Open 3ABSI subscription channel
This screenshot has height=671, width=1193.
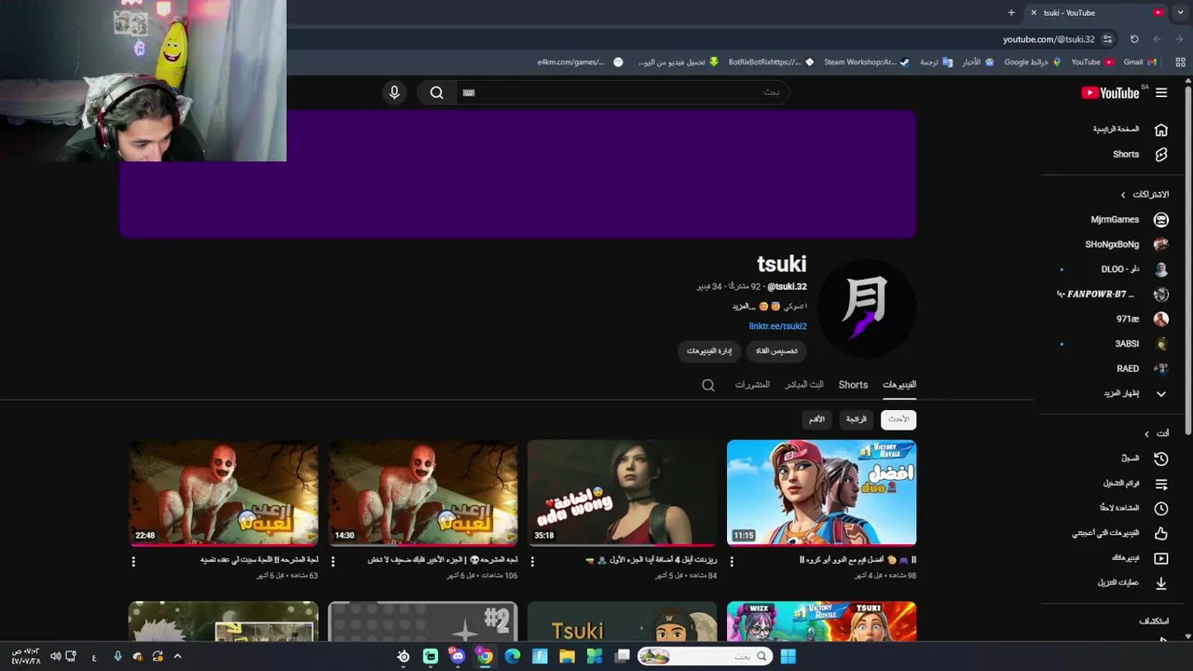1142,344
